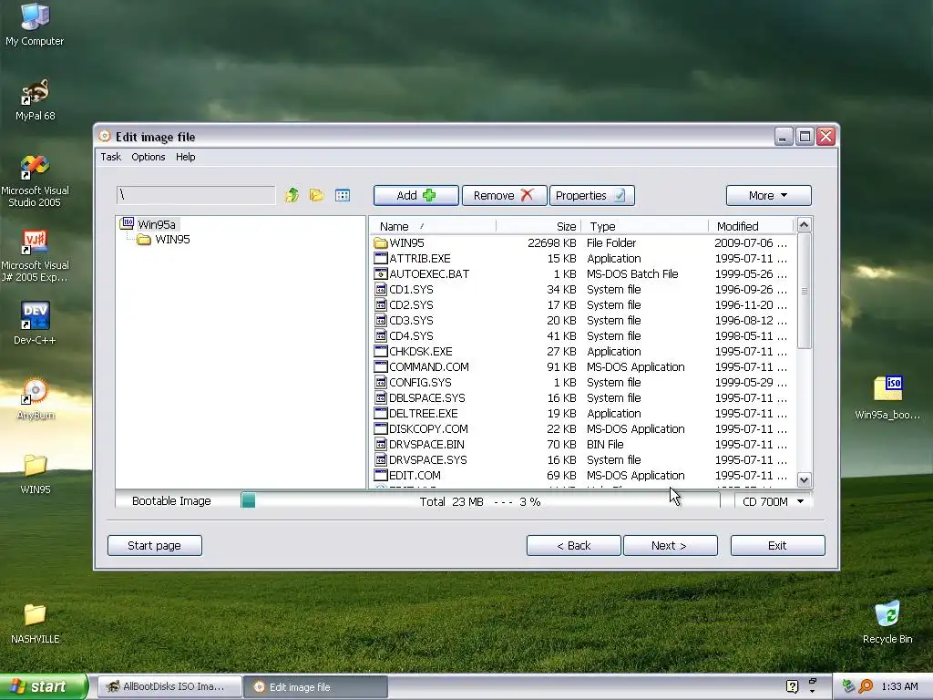
Task: Click the 1:33 AM system clock
Action: pos(899,686)
